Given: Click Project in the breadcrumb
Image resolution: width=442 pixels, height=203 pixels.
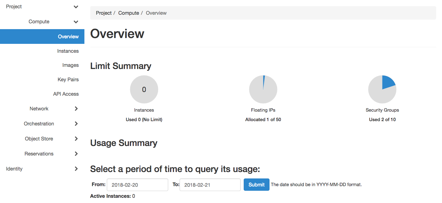Looking at the screenshot, I should tap(104, 13).
